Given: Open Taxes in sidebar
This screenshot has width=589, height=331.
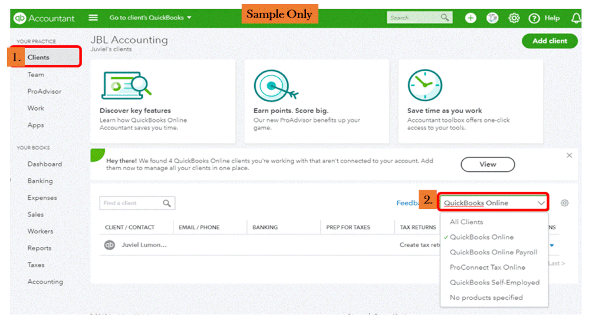Looking at the screenshot, I should pos(36,265).
